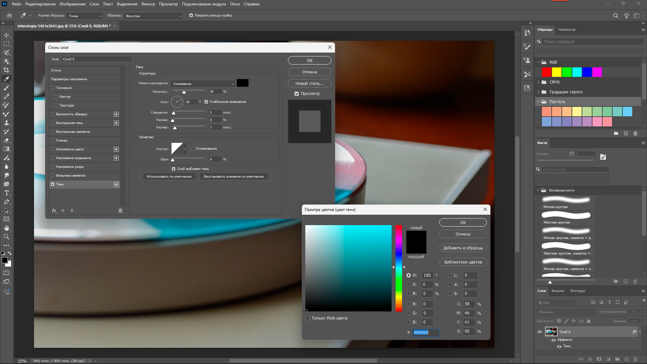Expand the CMYK swatches folder
Screen dimensions: 647x364
[x=538, y=82]
